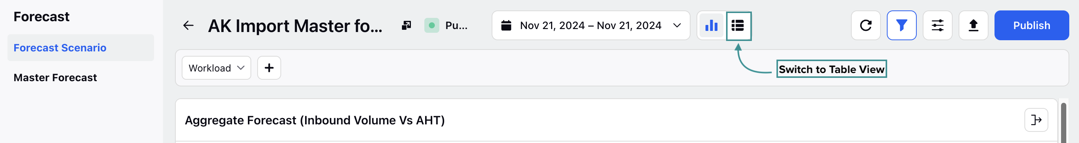Switch to table view list icon
1079x143 pixels.
click(x=738, y=25)
